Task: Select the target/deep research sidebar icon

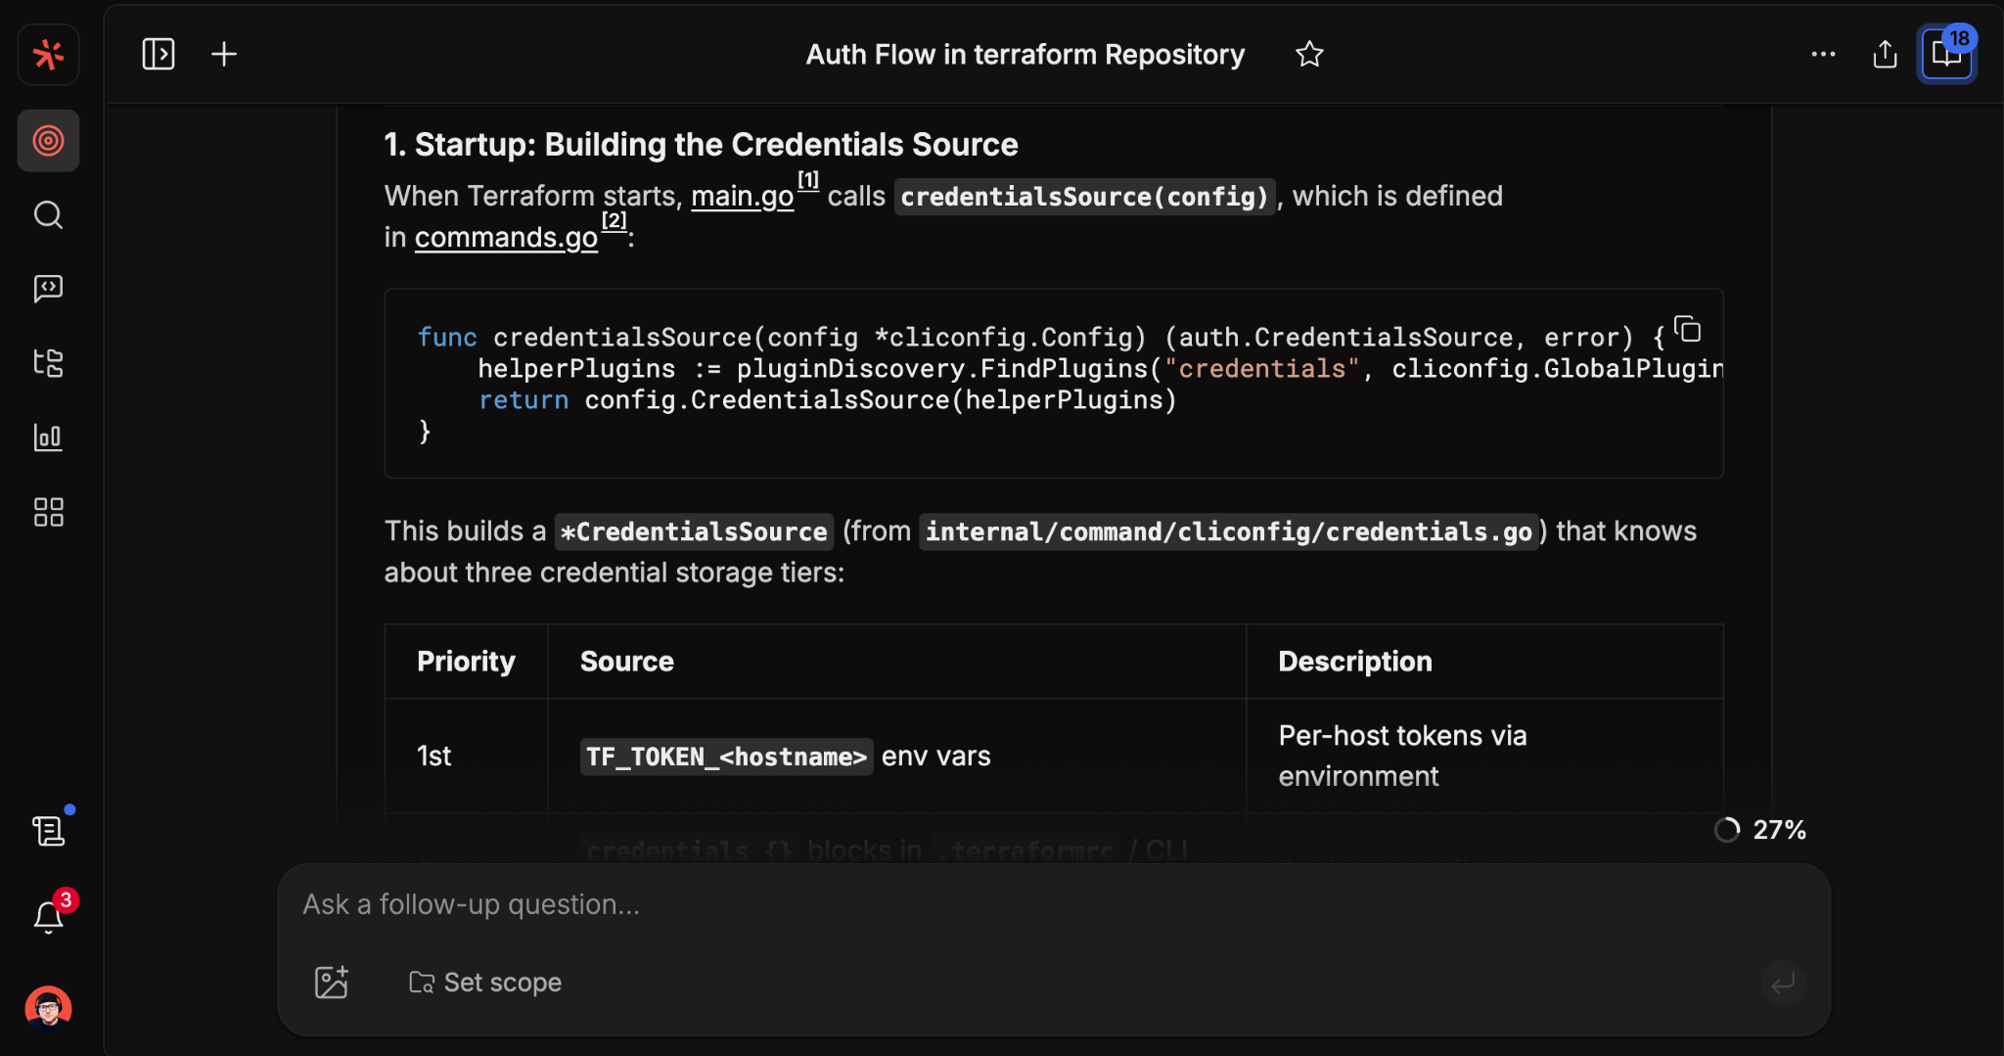Action: (48, 141)
